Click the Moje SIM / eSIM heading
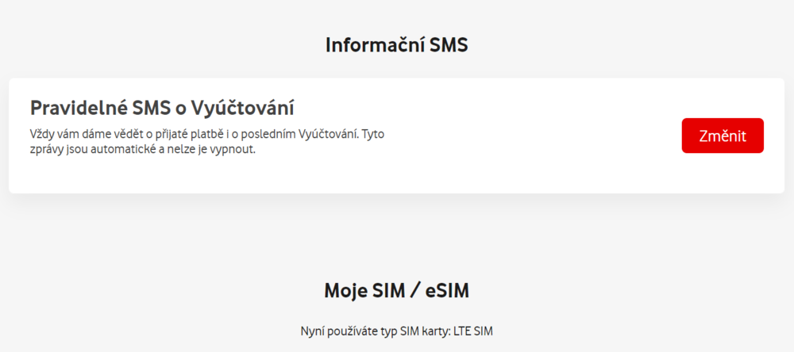The image size is (794, 352). pyautogui.click(x=396, y=291)
